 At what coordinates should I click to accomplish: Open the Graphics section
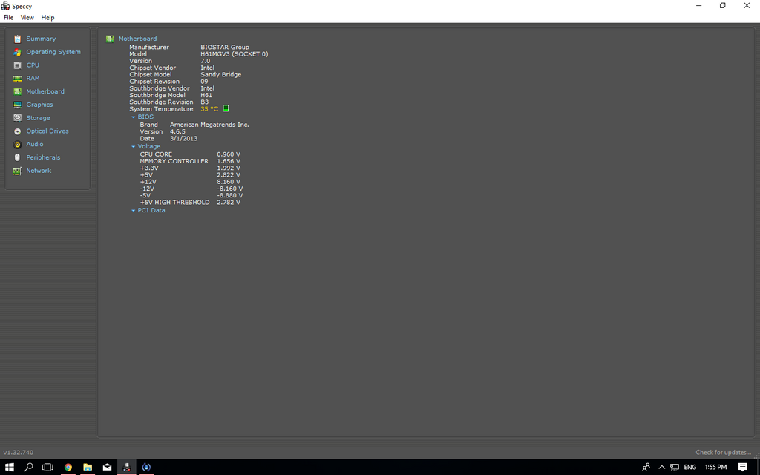[x=40, y=105]
